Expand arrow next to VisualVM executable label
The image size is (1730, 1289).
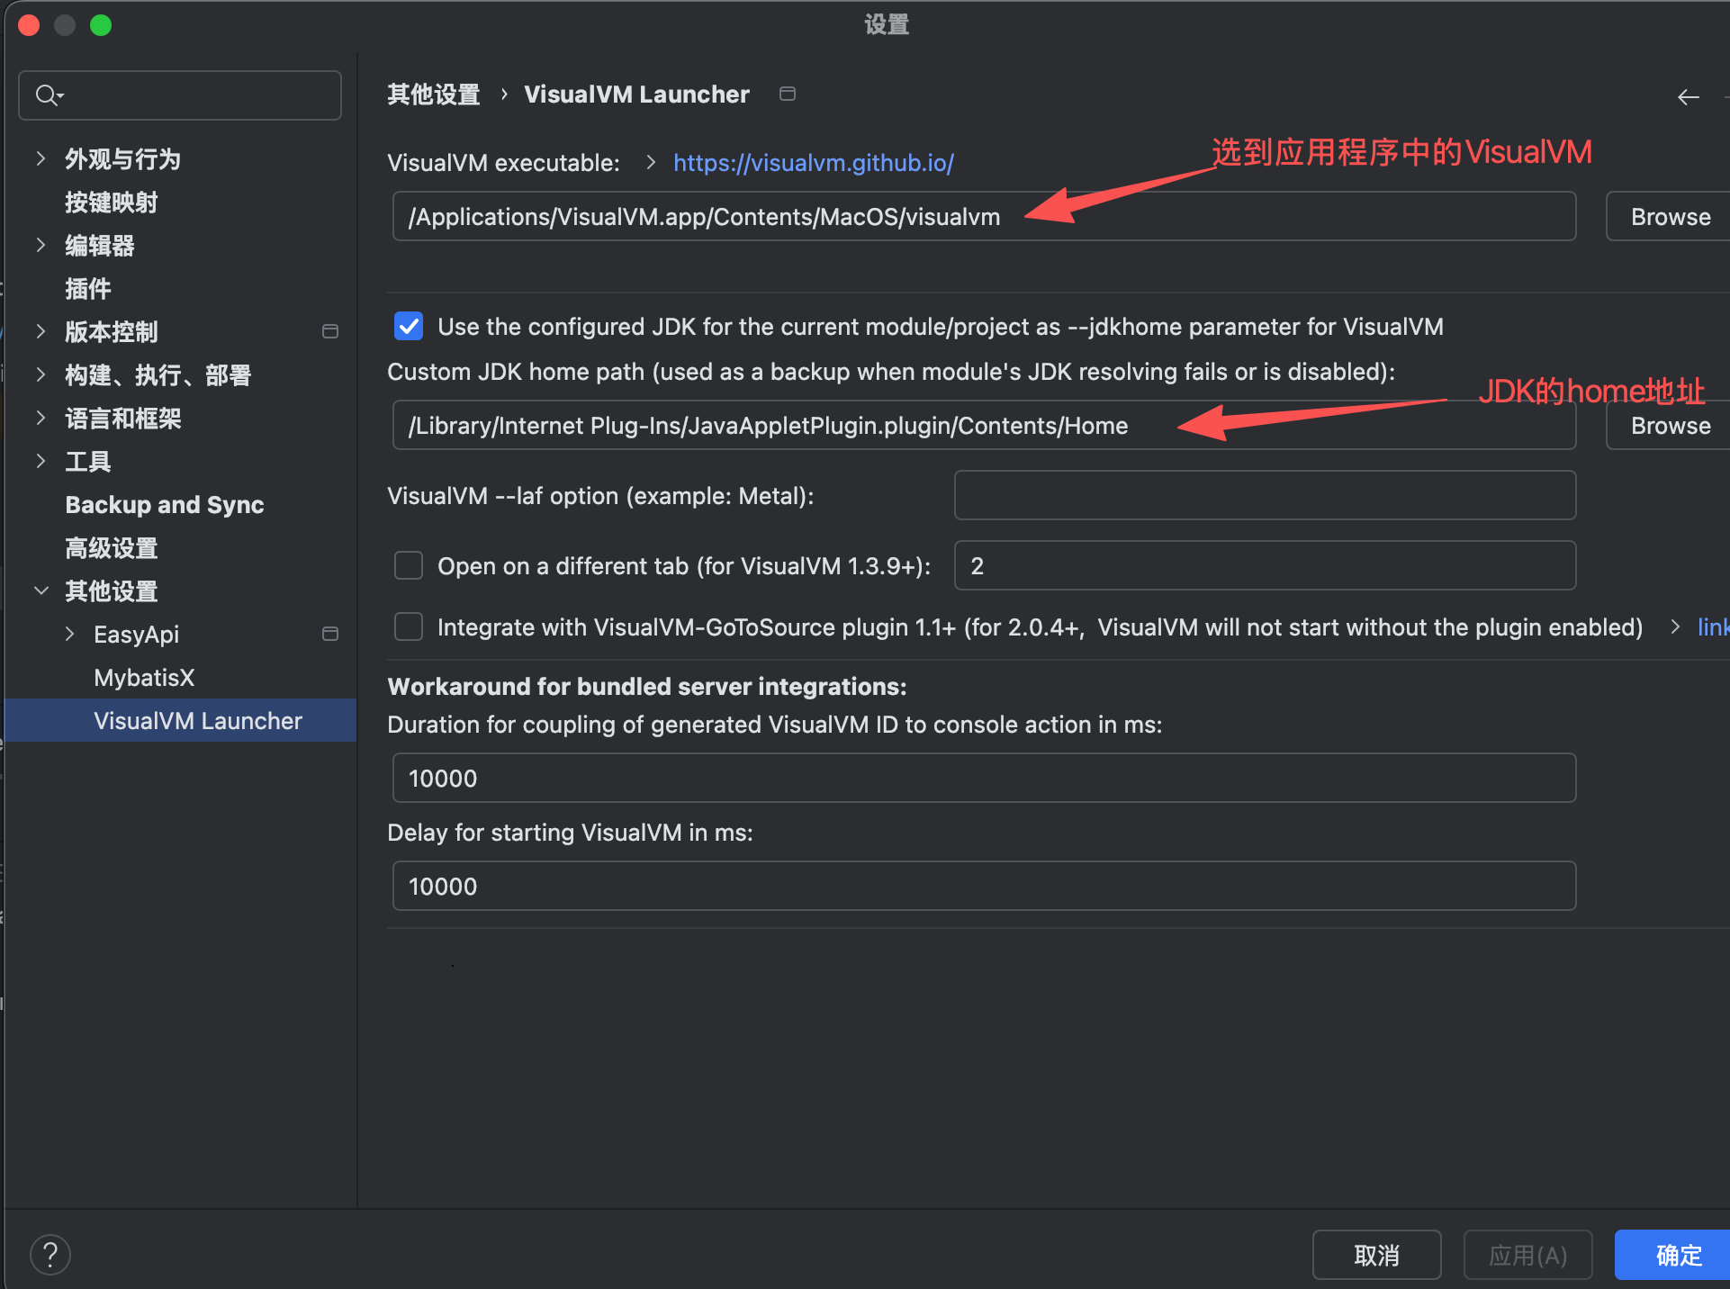651,162
